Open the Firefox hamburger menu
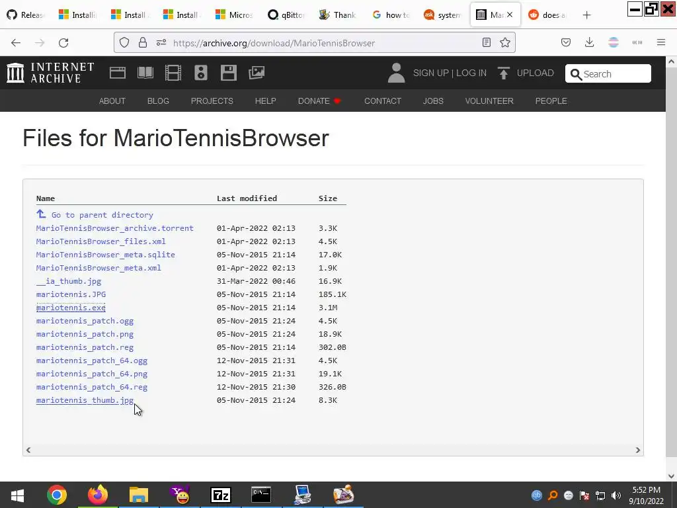Viewport: 677px width, 508px height. (661, 42)
